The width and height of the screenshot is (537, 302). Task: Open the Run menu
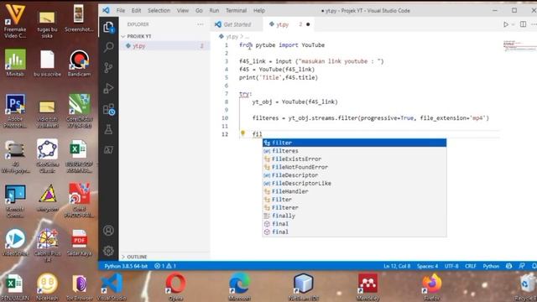pos(214,11)
